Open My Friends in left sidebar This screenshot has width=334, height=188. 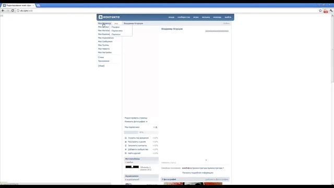[103, 27]
